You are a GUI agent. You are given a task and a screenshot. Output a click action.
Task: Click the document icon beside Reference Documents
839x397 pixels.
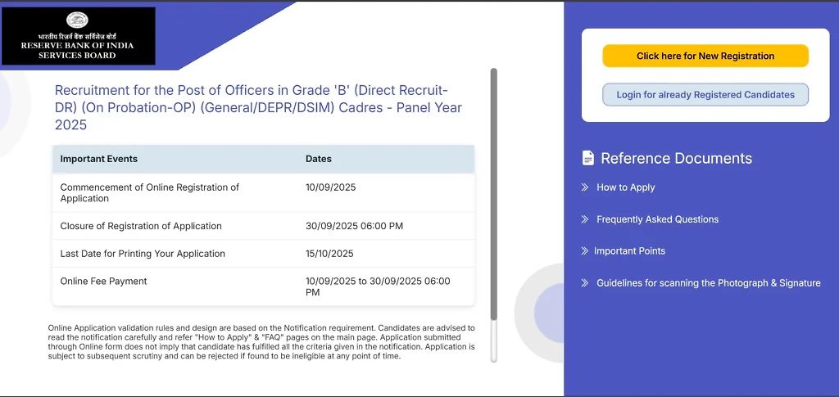click(588, 158)
